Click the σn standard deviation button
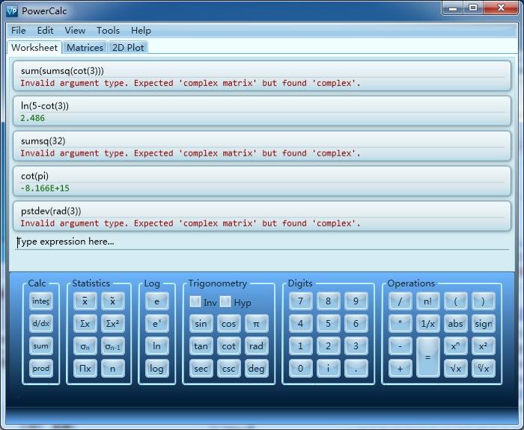Viewport: 524px width, 430px height. [x=85, y=346]
